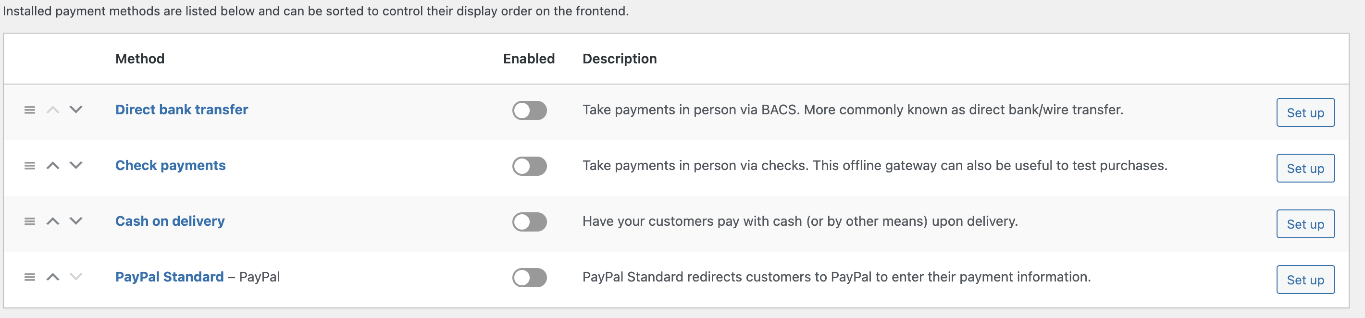
Task: Click the drag handle for Cash on delivery
Action: pyautogui.click(x=30, y=221)
